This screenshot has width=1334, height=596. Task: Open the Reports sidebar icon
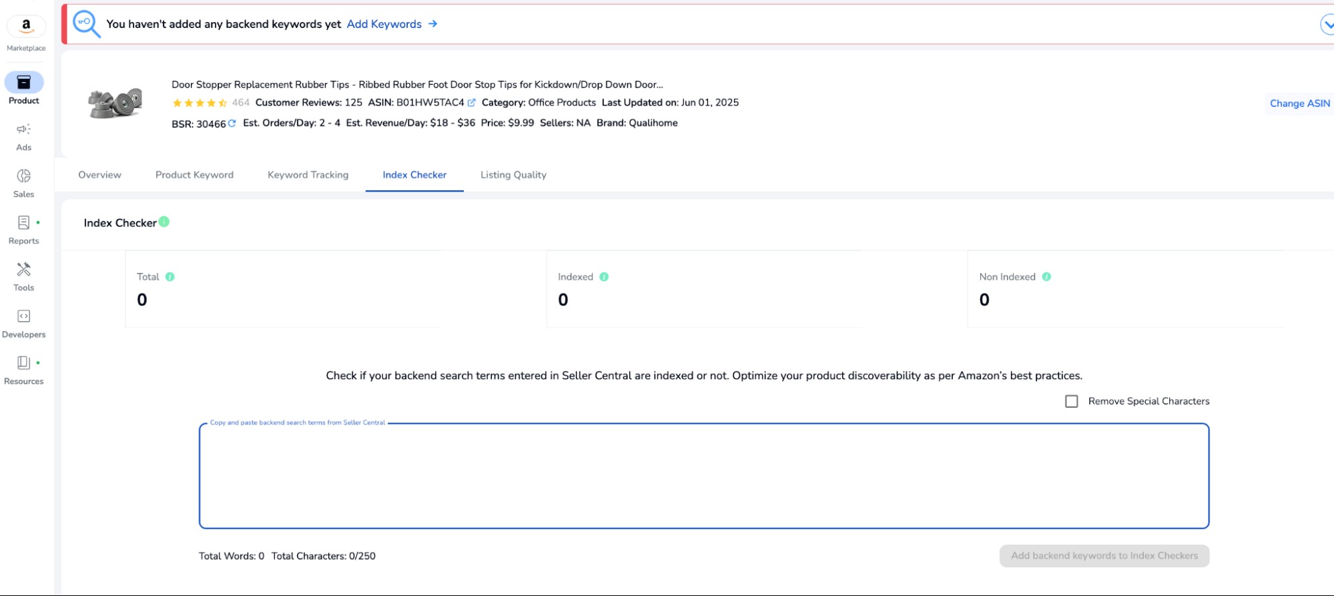click(x=24, y=222)
